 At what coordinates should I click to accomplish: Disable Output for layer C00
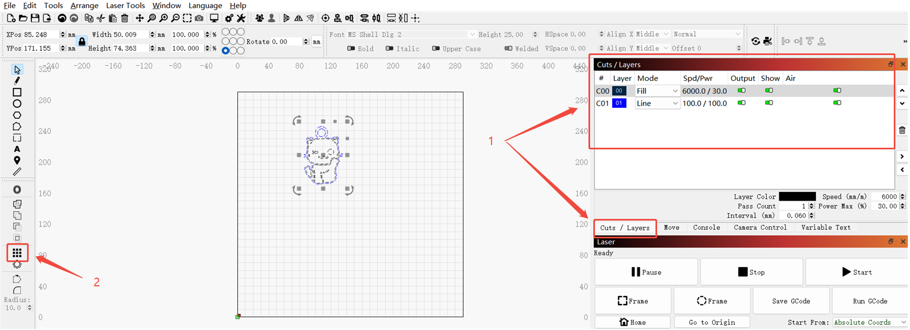click(x=741, y=91)
